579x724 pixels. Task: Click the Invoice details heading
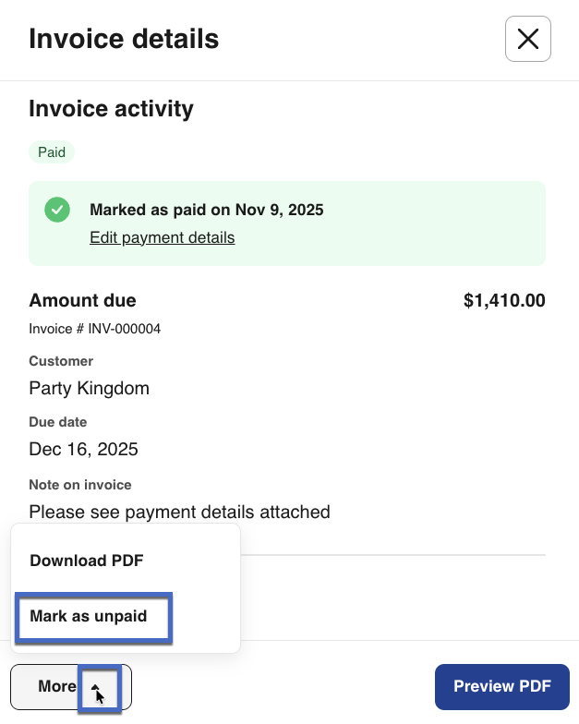click(124, 39)
